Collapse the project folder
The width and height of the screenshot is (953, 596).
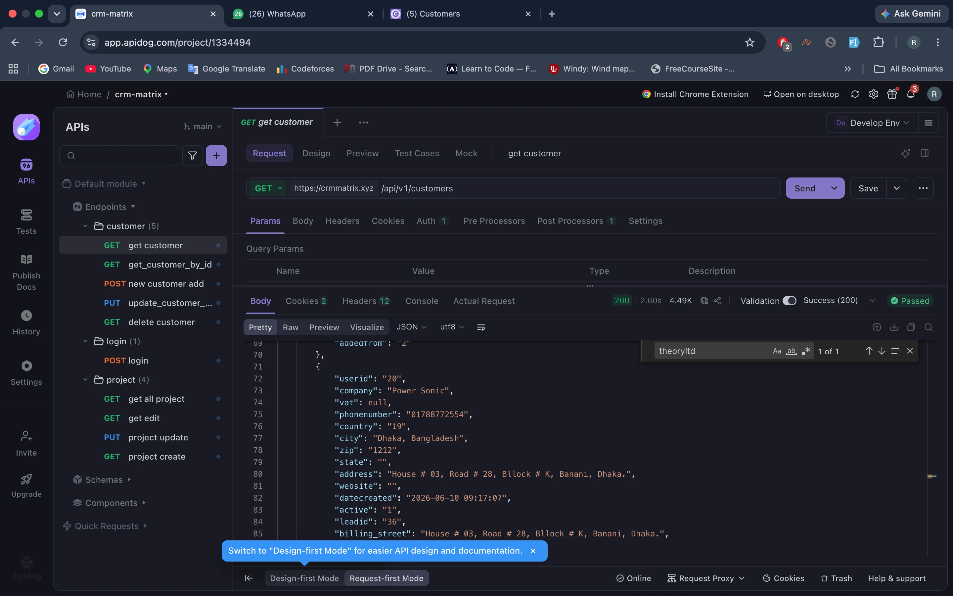pos(85,380)
